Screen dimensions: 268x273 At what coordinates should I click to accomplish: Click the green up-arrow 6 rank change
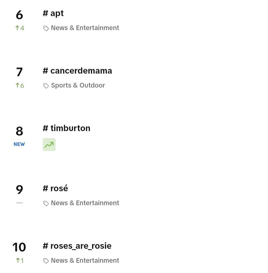(x=20, y=85)
